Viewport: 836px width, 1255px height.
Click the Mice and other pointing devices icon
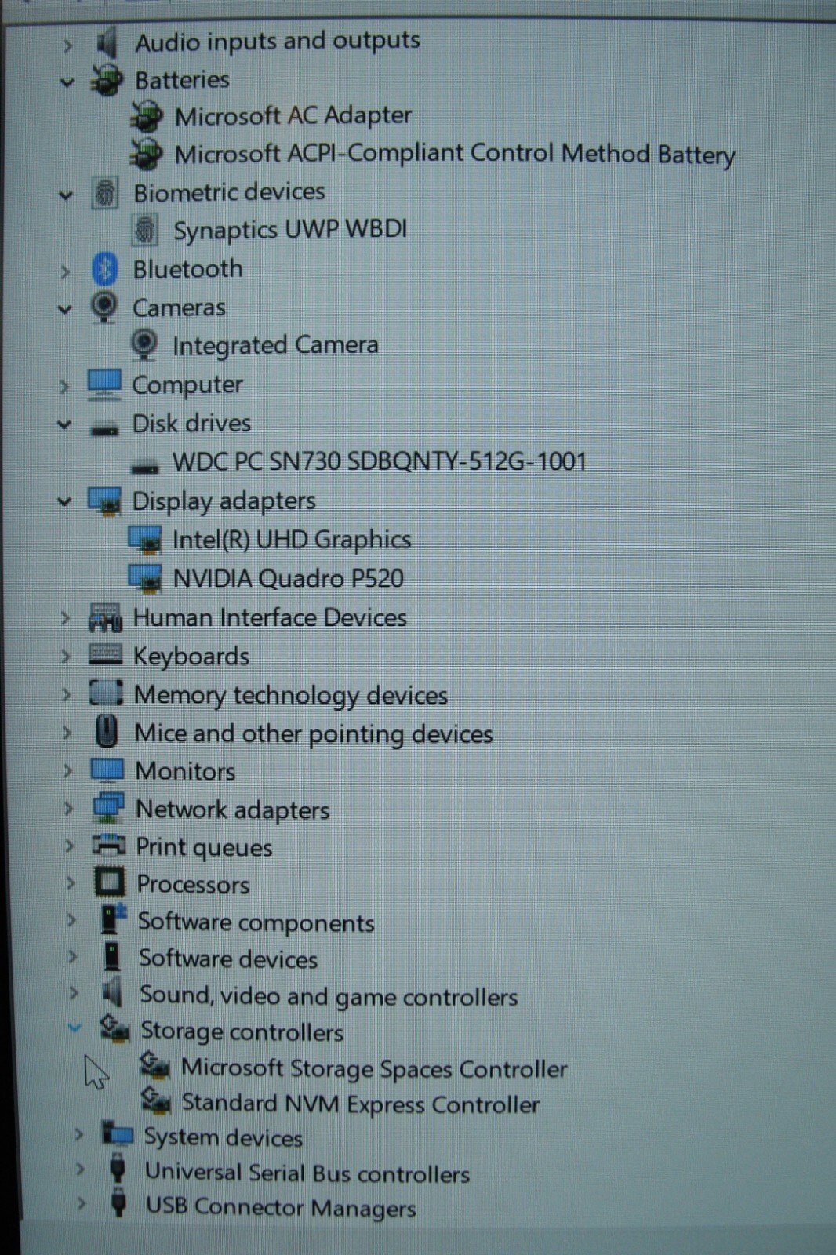[x=107, y=732]
